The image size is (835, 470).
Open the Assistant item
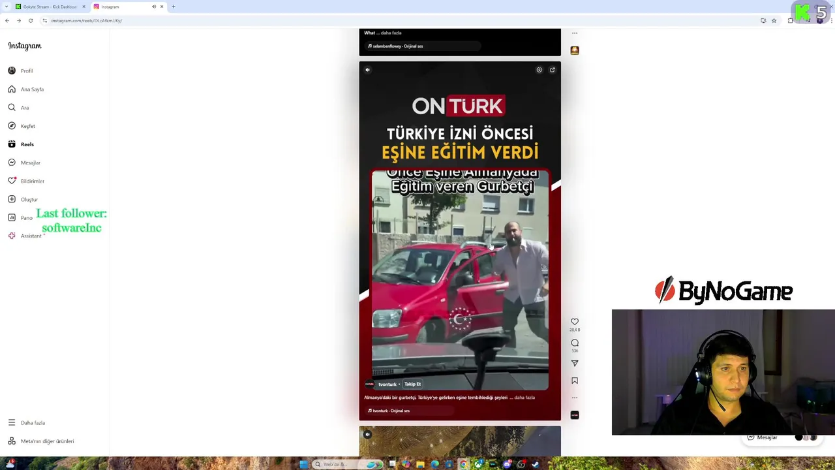[25, 236]
